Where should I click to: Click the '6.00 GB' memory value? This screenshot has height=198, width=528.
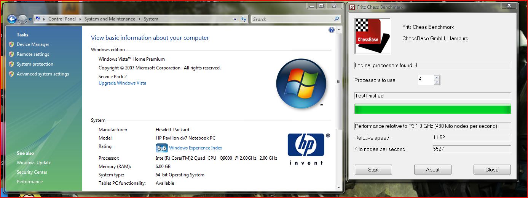pos(163,167)
